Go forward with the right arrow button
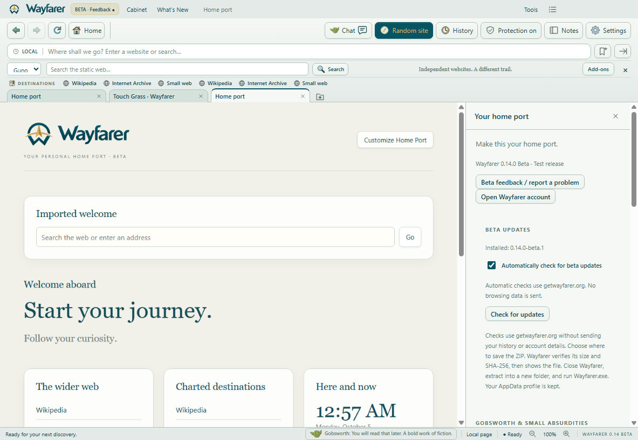 36,31
